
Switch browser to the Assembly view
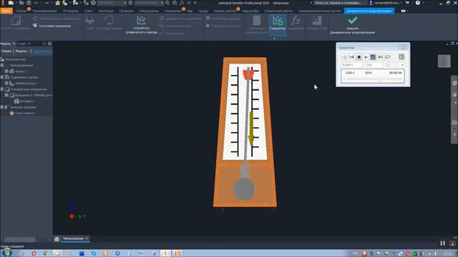pyautogui.click(x=6, y=51)
